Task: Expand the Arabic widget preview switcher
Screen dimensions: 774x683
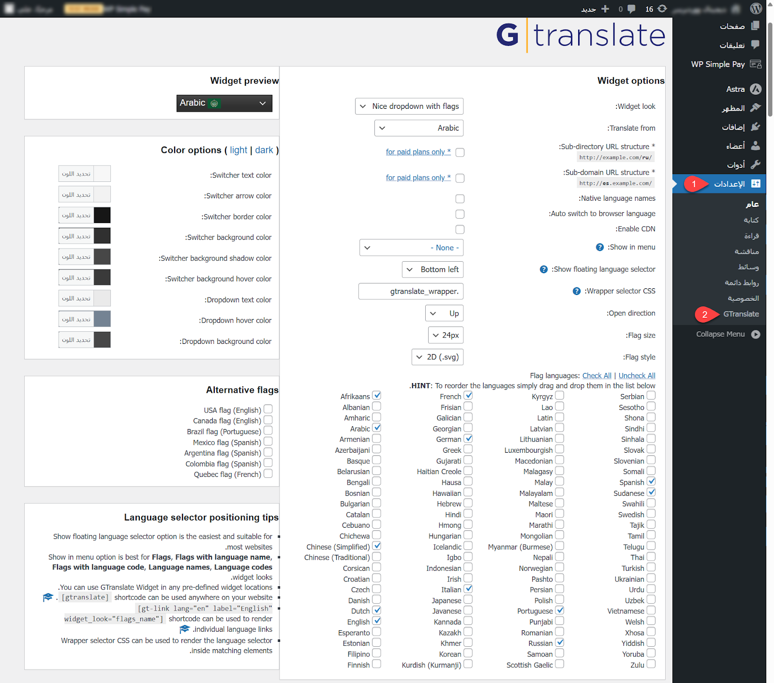Action: (x=224, y=103)
